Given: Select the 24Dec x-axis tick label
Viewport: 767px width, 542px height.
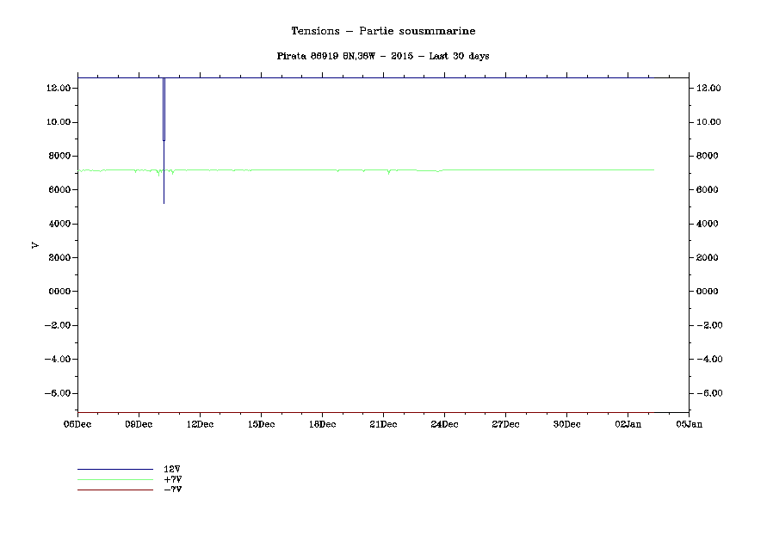Looking at the screenshot, I should point(444,423).
